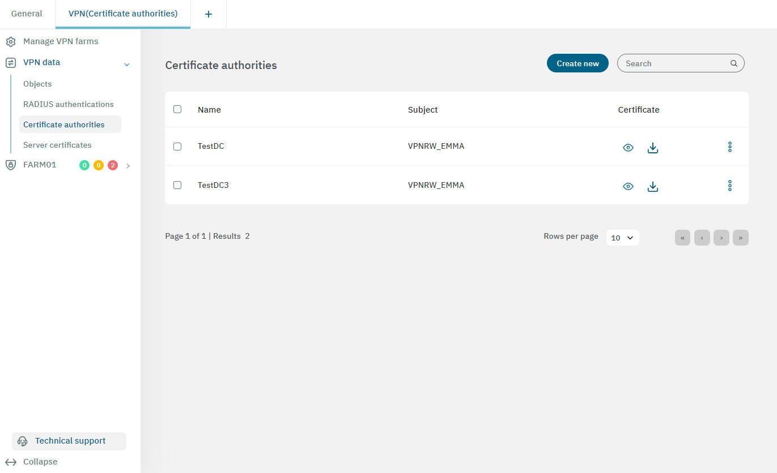Download the TestDC certificate
The height and width of the screenshot is (473, 777).
pyautogui.click(x=653, y=148)
